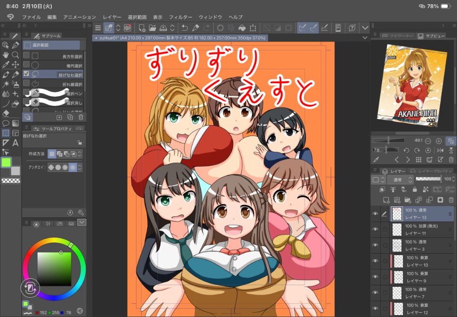Open the アニメーション menu
Viewport: 457px width, 317px height.
pyautogui.click(x=79, y=17)
